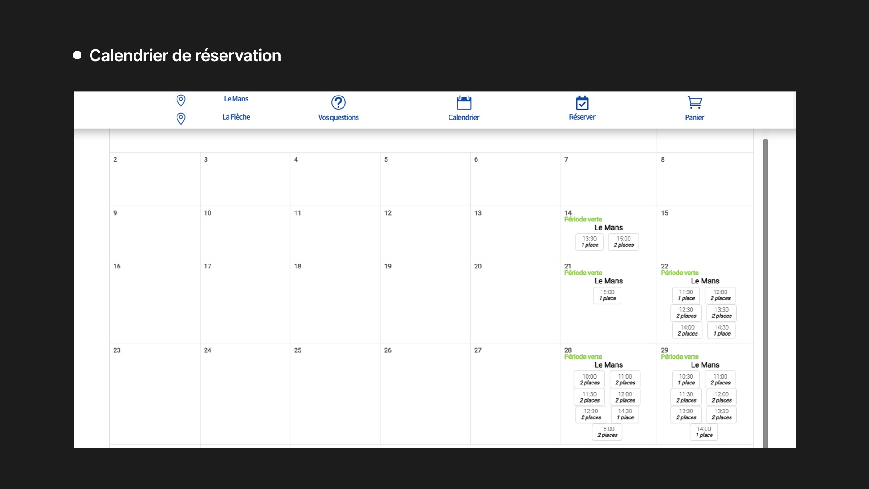Click the La Flèche location pin icon
Image resolution: width=869 pixels, height=489 pixels.
tap(181, 118)
